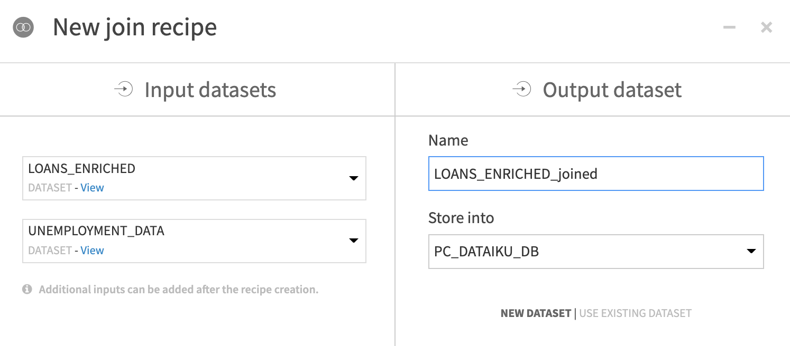Click the info icon beside Additional inputs note
The height and width of the screenshot is (346, 790).
pos(27,290)
